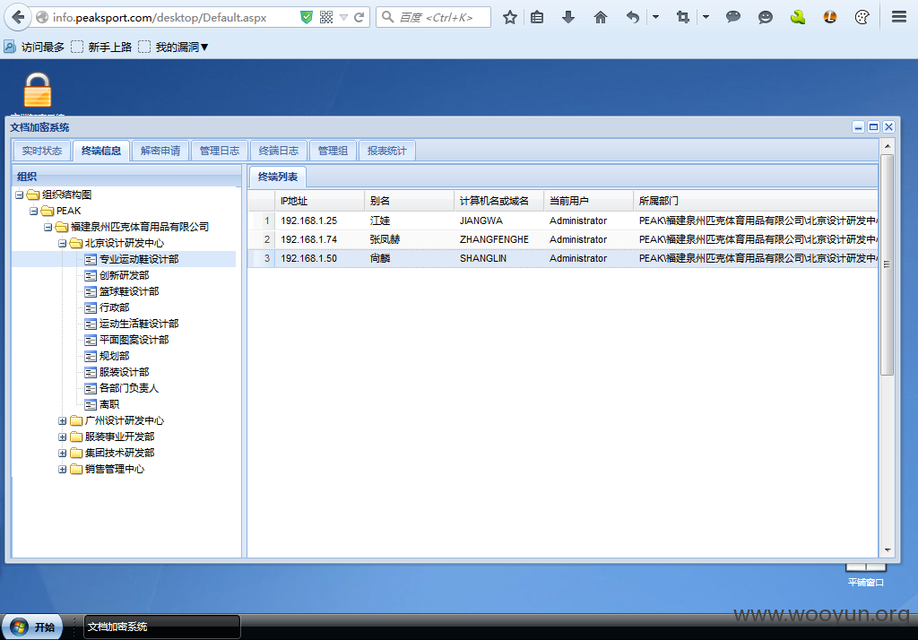
Task: Open the bookmarks list icon
Action: [537, 18]
